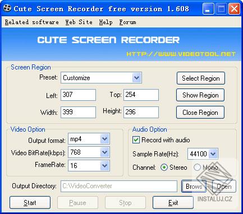Minimize the Cute Screen Recorder window

(x=208, y=8)
